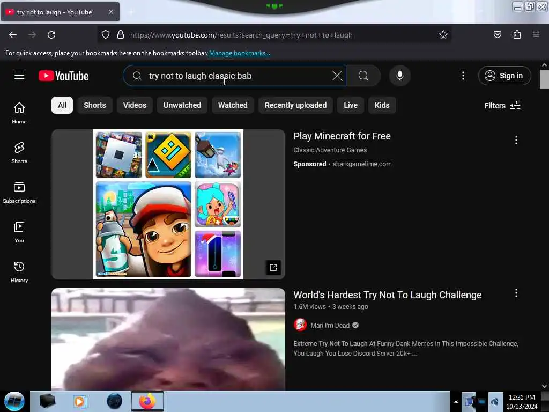Image resolution: width=549 pixels, height=412 pixels.
Task: Select the Shorts filter chip
Action: (x=94, y=105)
